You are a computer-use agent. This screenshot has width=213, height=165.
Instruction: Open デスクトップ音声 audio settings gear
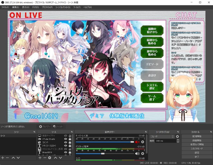(x=143, y=154)
